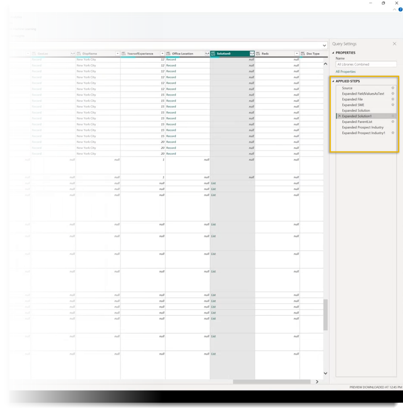The image size is (403, 412).
Task: Select the Expanded SME applied step
Action: (353, 105)
